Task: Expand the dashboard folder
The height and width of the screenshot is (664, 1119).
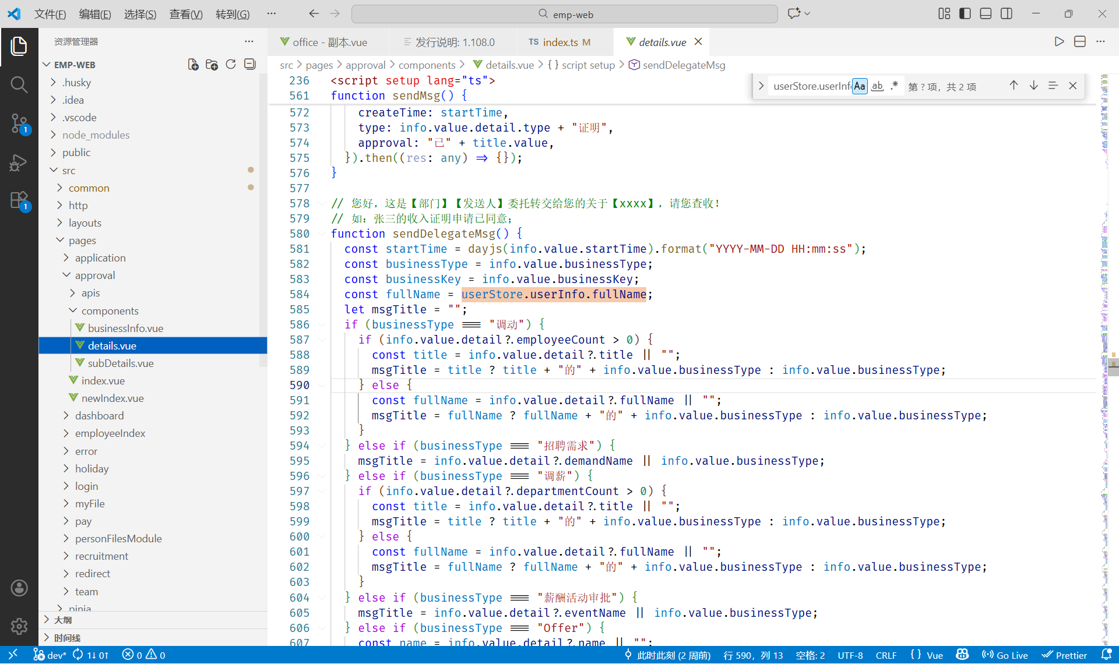Action: (x=99, y=416)
